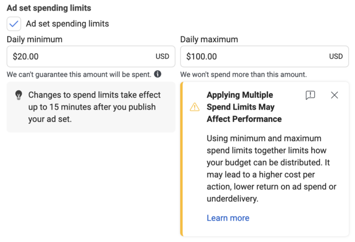Click the report feedback icon on the warning card
Viewport: 355px width, 242px height.
(310, 95)
